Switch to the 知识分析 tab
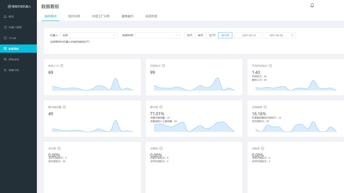The width and height of the screenshot is (344, 193). [74, 16]
